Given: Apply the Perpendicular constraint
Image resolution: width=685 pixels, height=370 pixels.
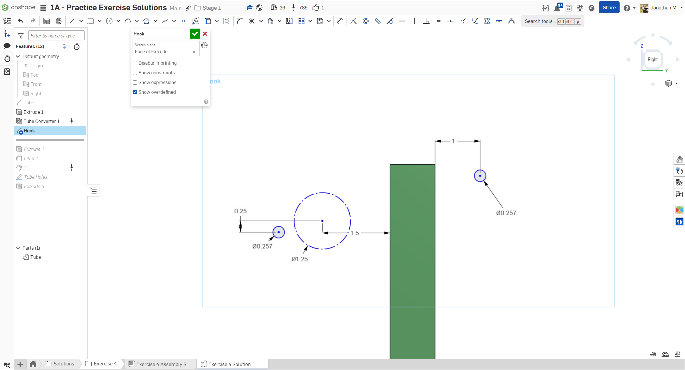Looking at the screenshot, I should tap(426, 21).
